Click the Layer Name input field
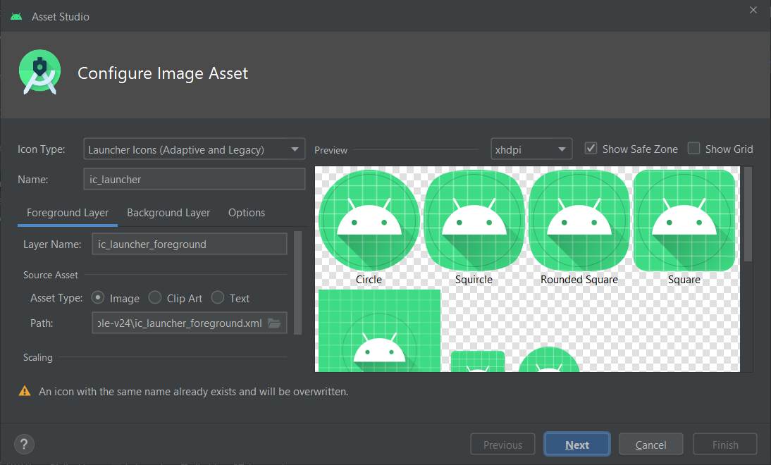This screenshot has width=771, height=465. coord(190,244)
